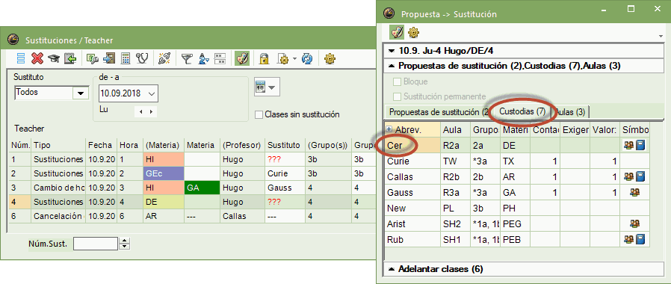Click the blue book symbol in Cer row
671x284 pixels.
click(x=640, y=146)
